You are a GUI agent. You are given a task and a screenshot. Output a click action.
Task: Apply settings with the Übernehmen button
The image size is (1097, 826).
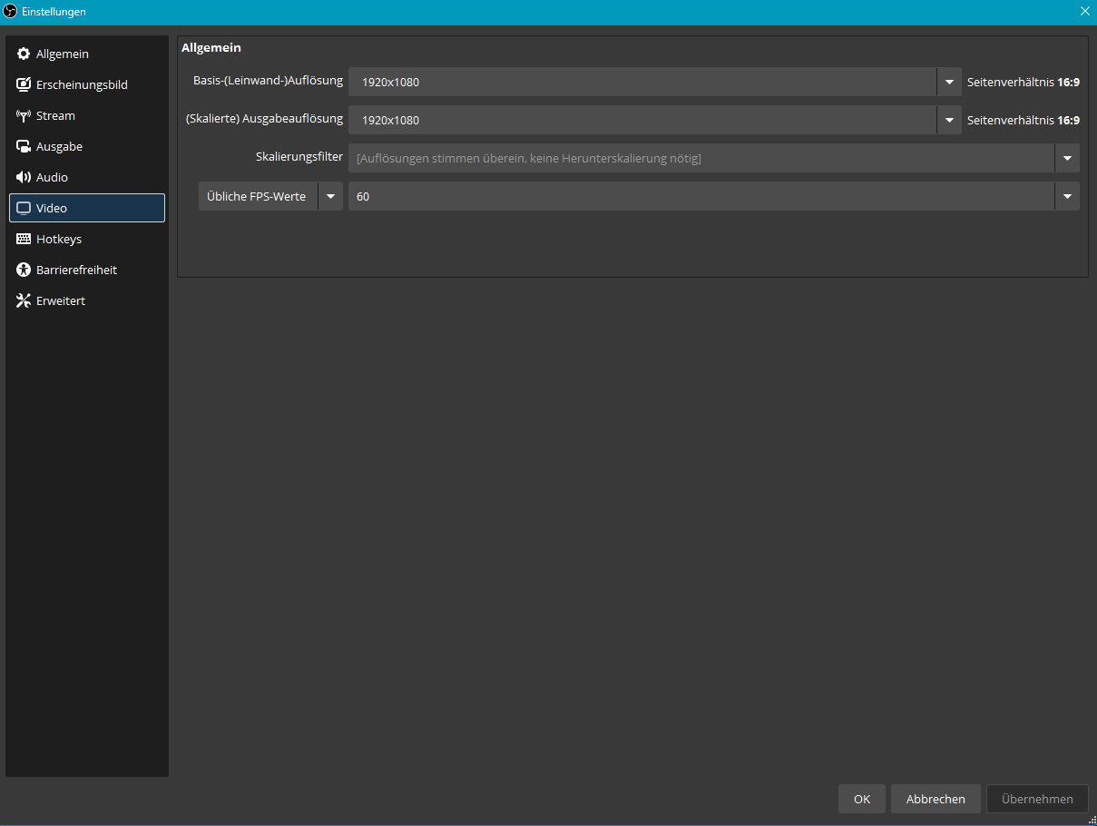tap(1037, 799)
